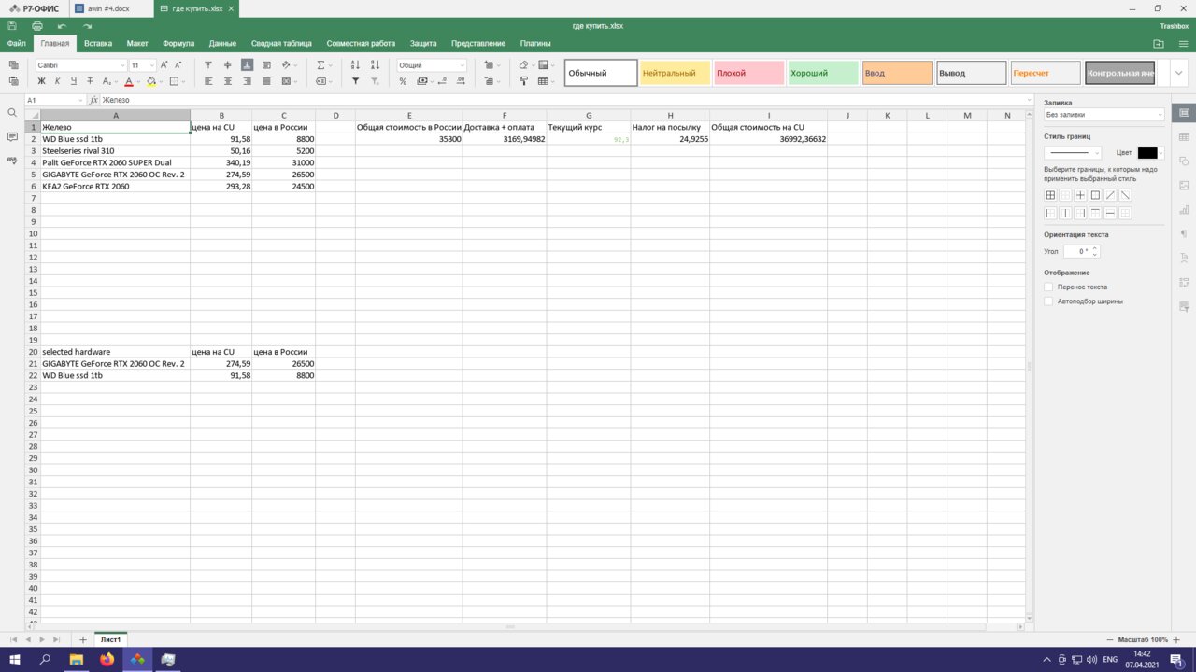Save the document with the floppy icon

(x=14, y=26)
